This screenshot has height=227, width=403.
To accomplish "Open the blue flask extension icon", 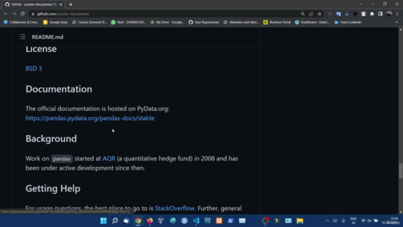I will (x=347, y=14).
